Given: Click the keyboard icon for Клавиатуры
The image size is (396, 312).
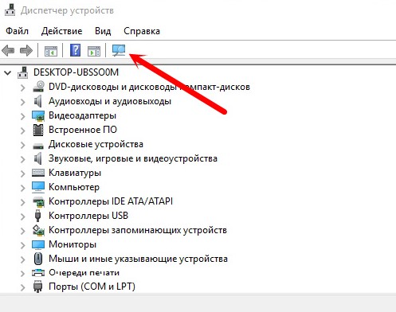Looking at the screenshot, I should [x=38, y=173].
